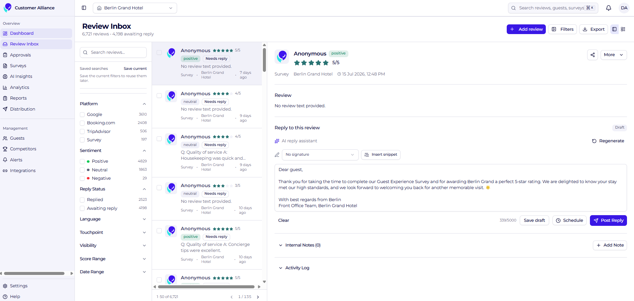Image resolution: width=634 pixels, height=301 pixels.
Task: Open the Berlin Grand Hotel property dropdown
Action: tap(135, 8)
